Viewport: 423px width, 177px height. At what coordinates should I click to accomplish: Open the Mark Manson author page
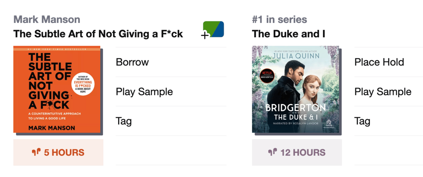coord(47,19)
